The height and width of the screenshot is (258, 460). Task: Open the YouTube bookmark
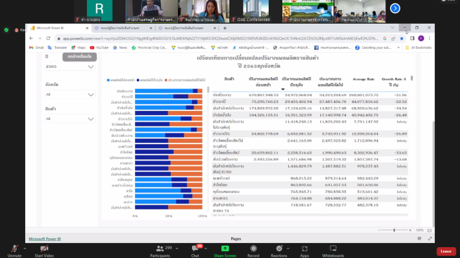coord(99,47)
